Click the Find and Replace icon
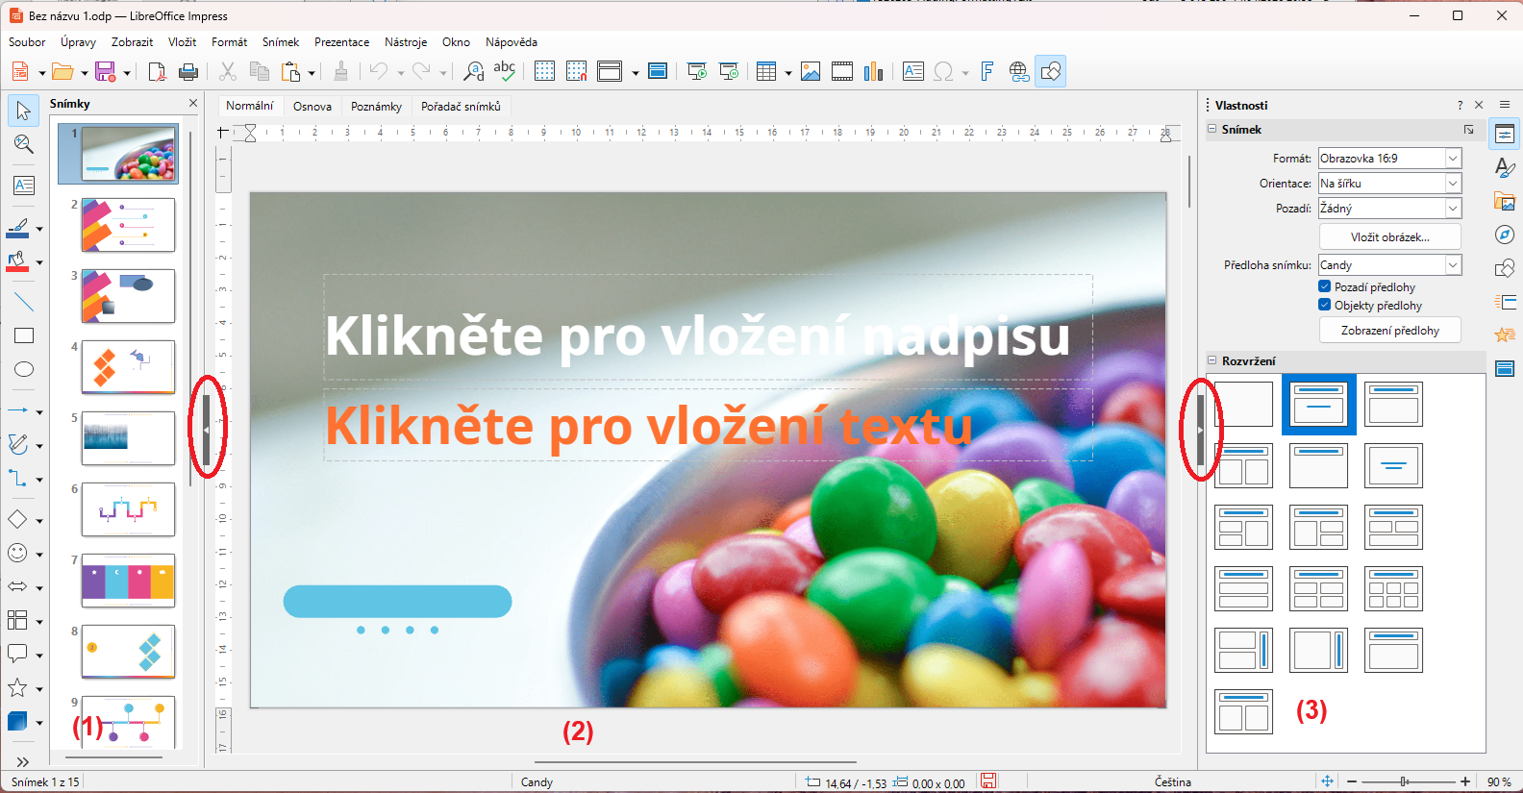This screenshot has width=1523, height=793. [473, 71]
